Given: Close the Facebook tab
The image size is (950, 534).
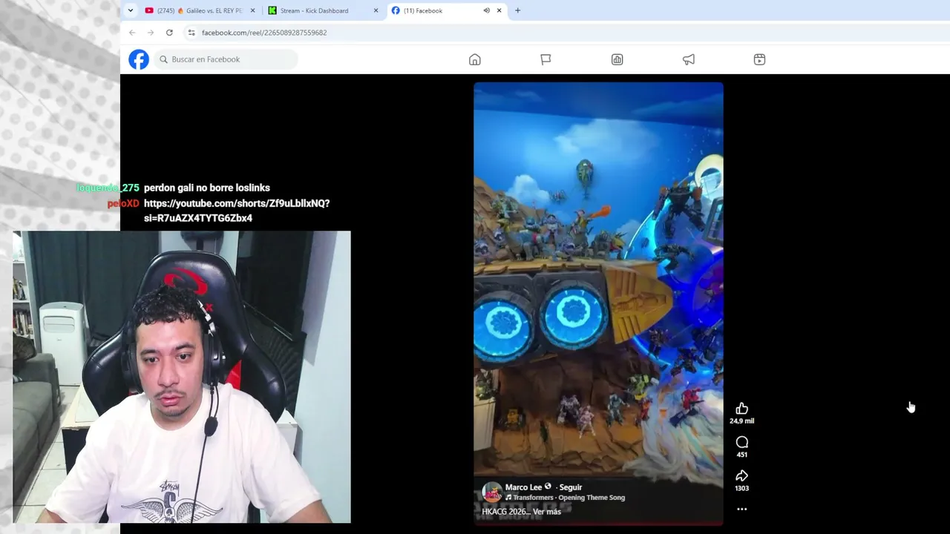Looking at the screenshot, I should pos(499,10).
